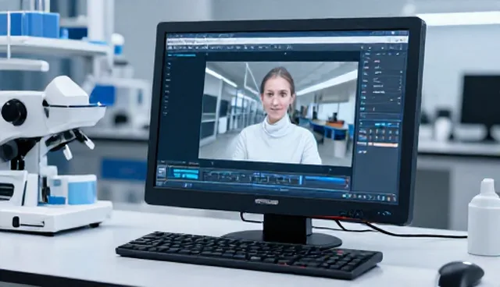Click the small marker above the video preview
500x287 pixels.
click(x=285, y=54)
